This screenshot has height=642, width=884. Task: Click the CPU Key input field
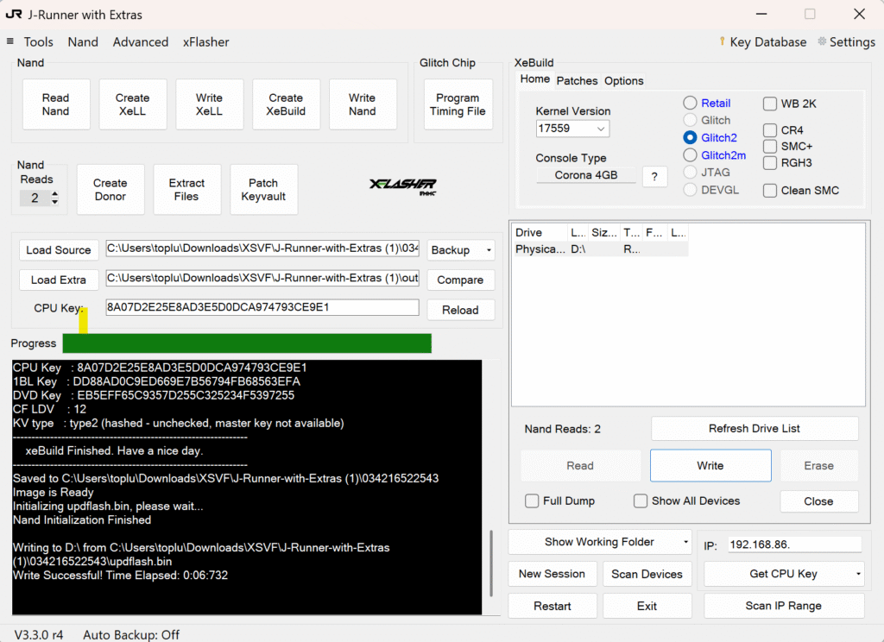coord(262,307)
